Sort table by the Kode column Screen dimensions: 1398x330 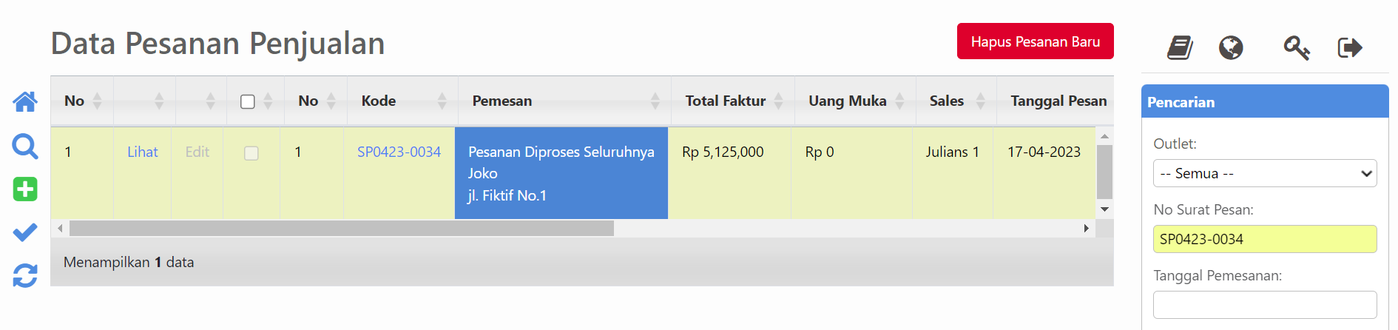click(x=379, y=101)
